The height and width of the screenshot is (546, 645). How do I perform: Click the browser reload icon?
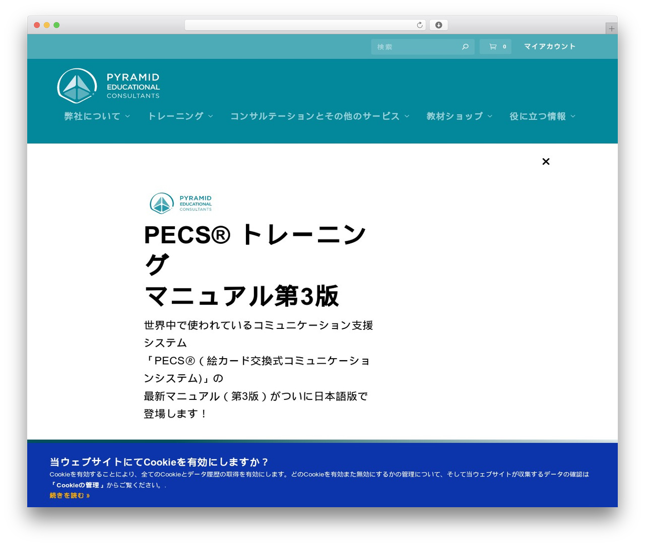pos(419,25)
